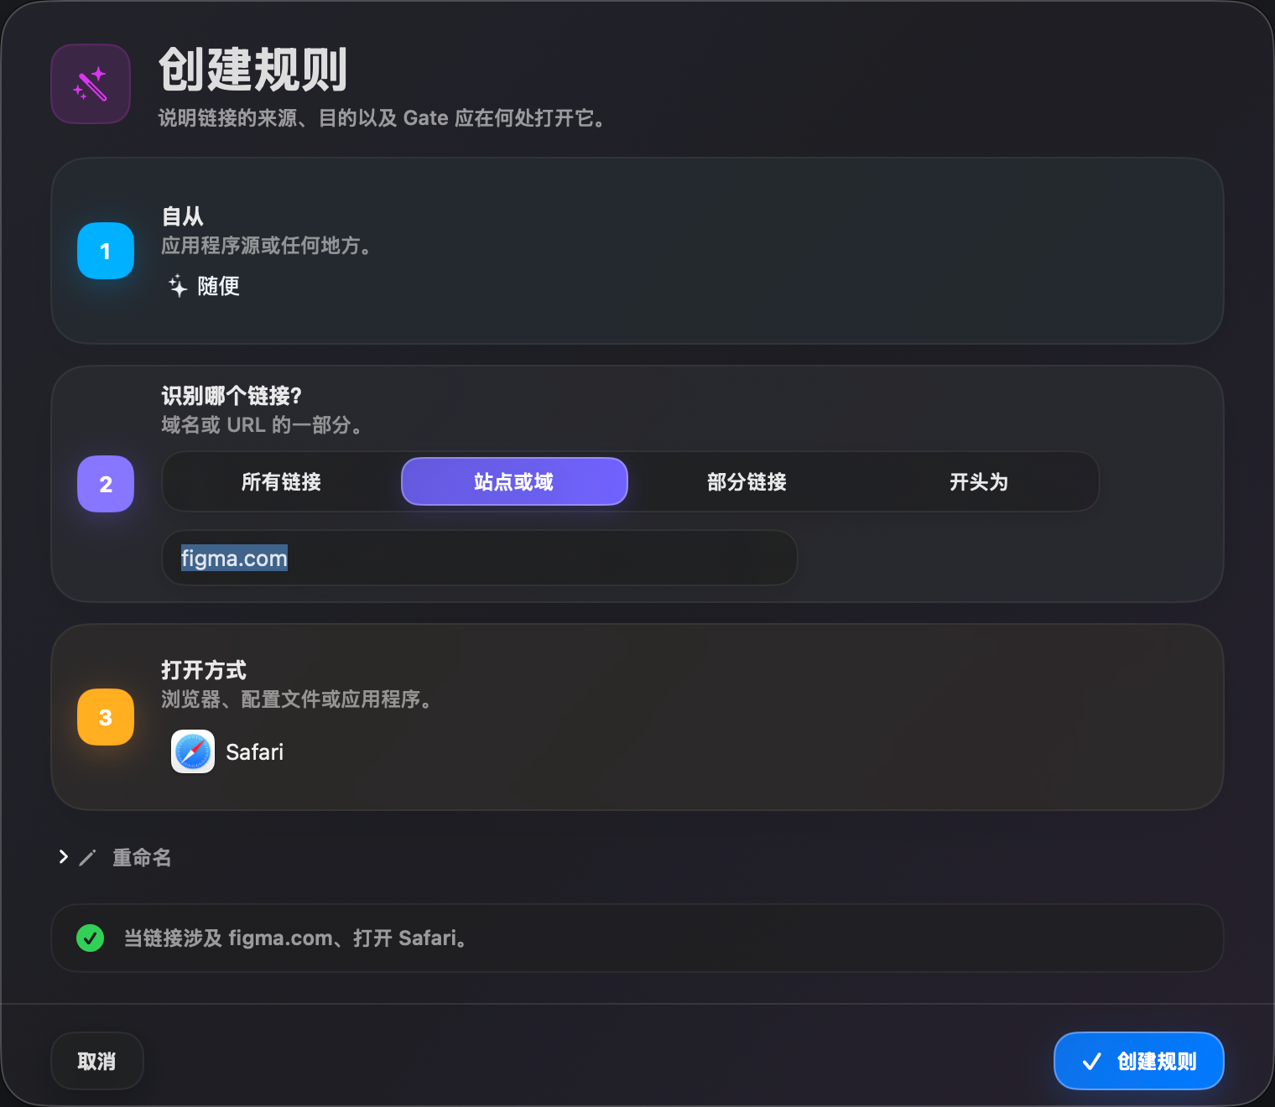
Task: Open the 随便 source picker
Action: coord(205,286)
